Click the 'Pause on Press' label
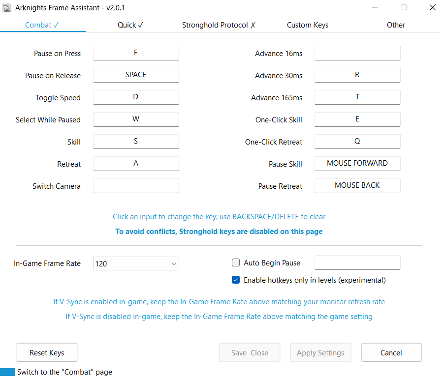 pyautogui.click(x=58, y=54)
